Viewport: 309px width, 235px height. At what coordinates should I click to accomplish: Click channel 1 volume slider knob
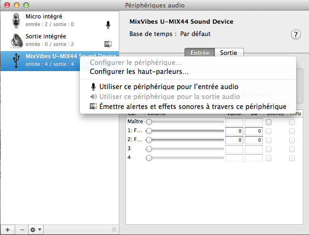[149, 131]
